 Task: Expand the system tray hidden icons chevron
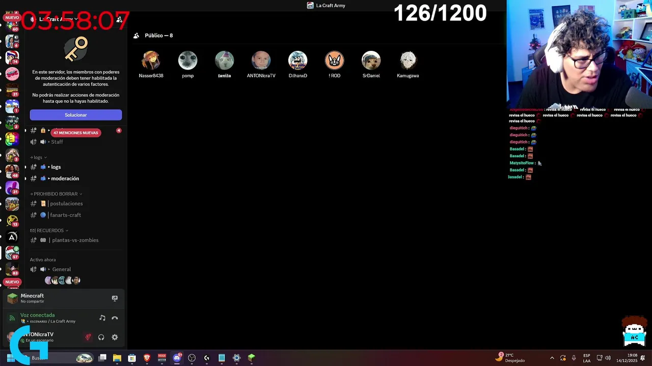(x=552, y=358)
